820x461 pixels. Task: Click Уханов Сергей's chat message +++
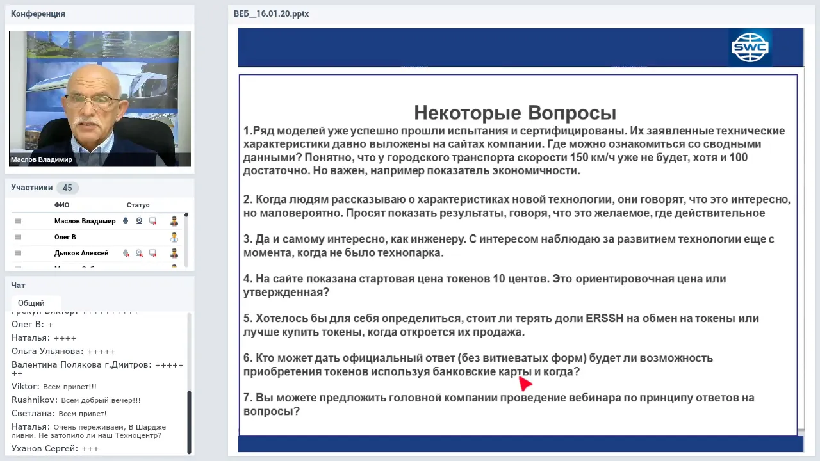[x=55, y=449]
